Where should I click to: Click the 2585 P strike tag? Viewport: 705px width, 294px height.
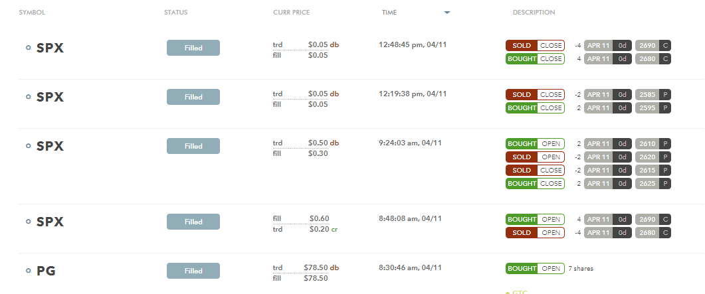[x=653, y=95]
